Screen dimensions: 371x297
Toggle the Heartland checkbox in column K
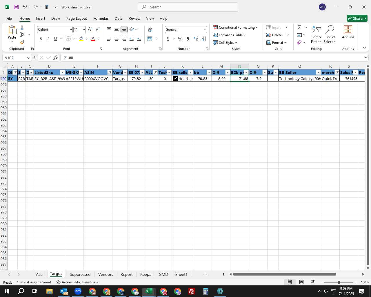[175, 79]
